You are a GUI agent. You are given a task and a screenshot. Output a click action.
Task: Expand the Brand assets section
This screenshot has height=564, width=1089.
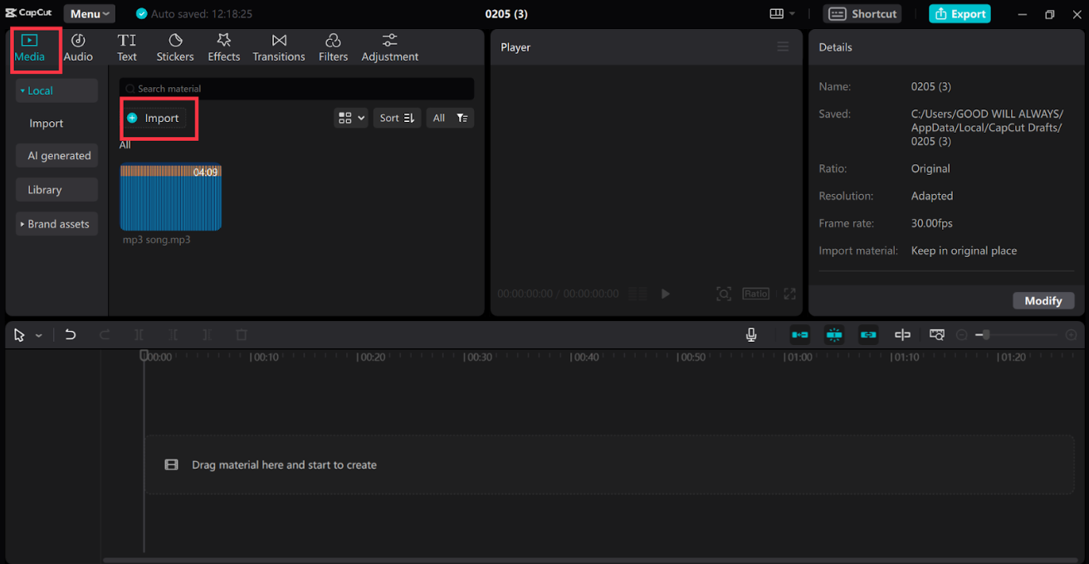[56, 223]
